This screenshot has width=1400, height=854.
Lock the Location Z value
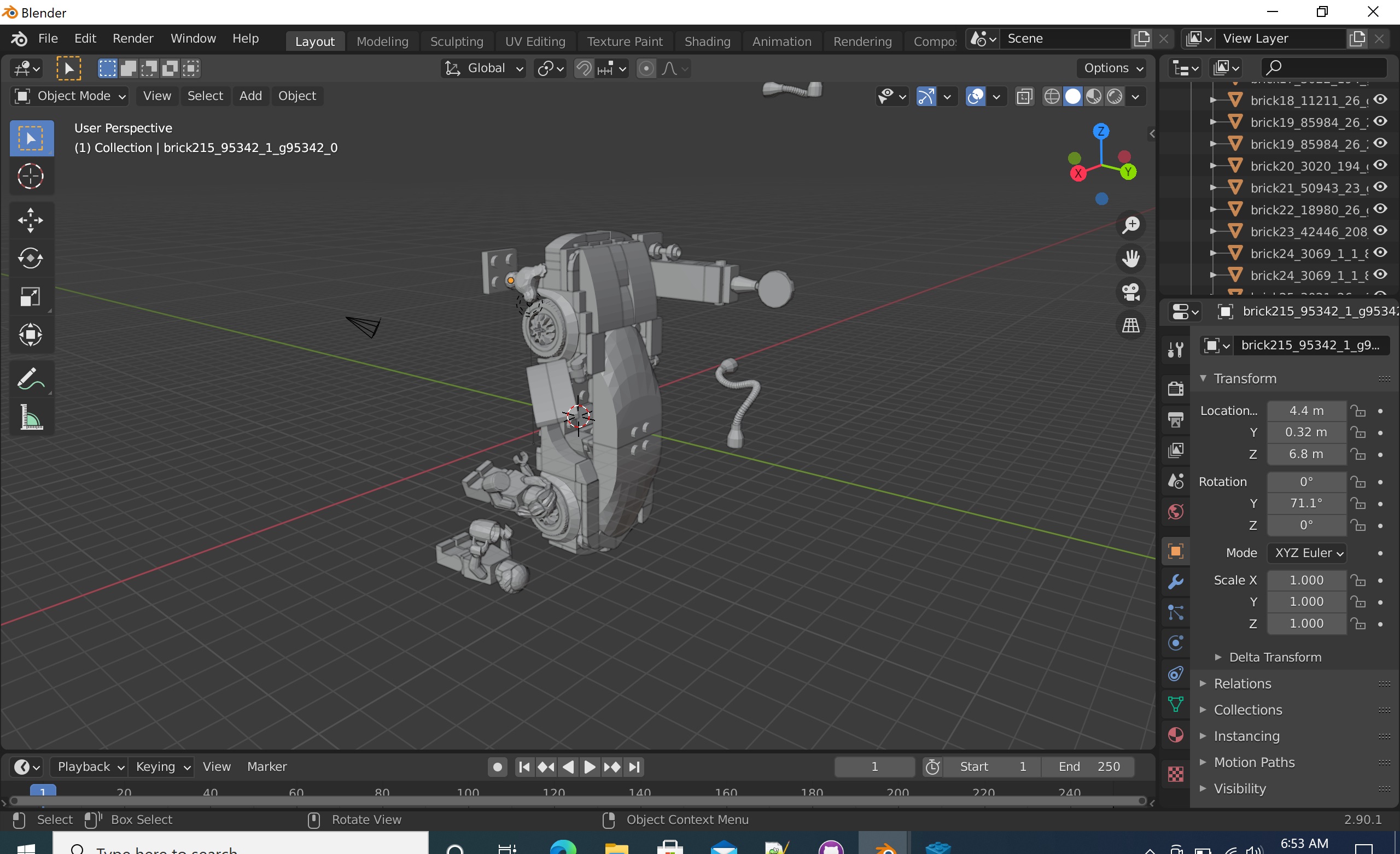point(1358,454)
